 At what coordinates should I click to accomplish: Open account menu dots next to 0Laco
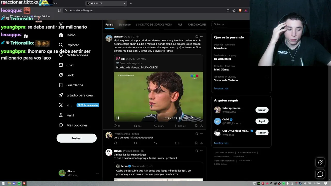tap(97, 173)
